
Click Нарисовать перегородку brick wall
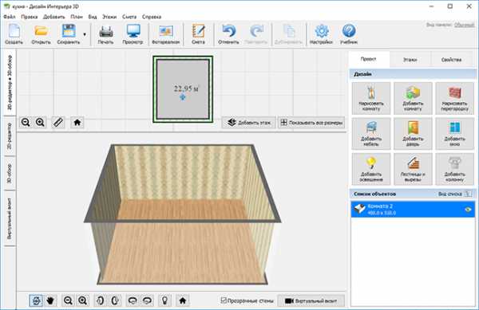[455, 99]
